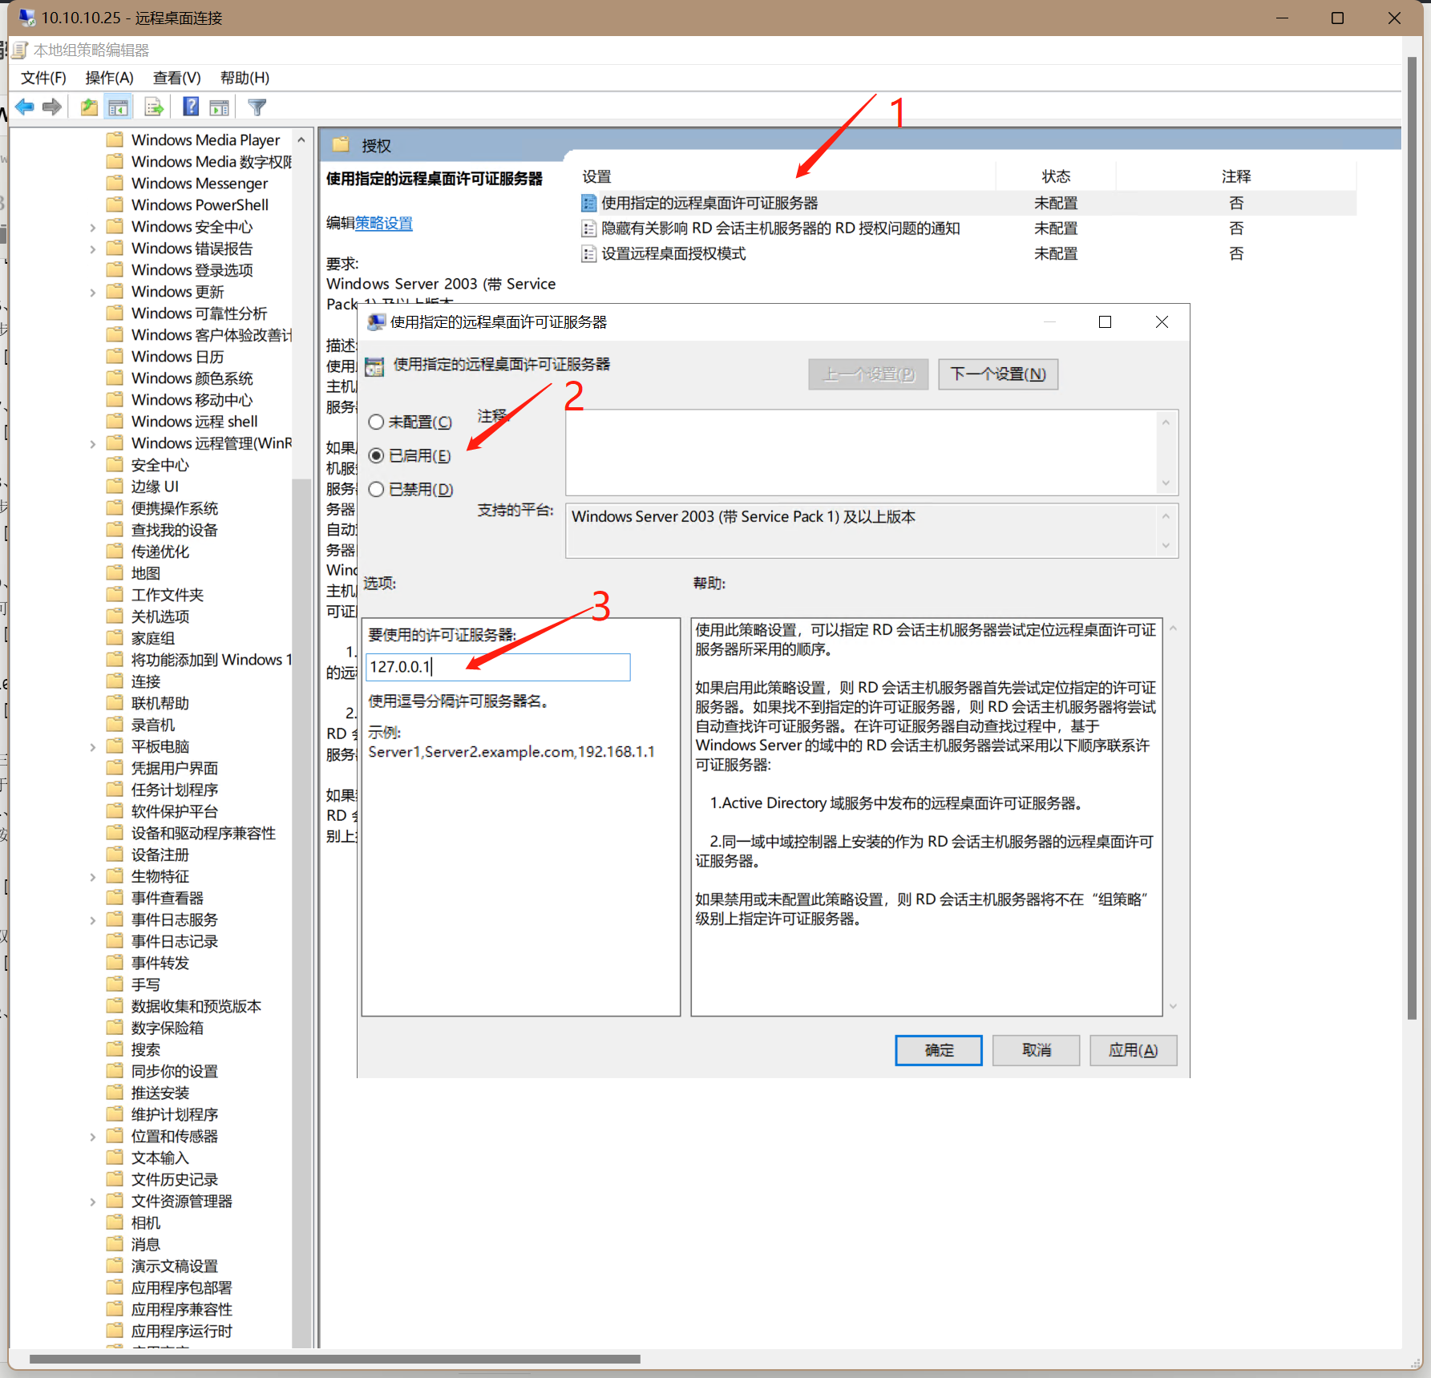
Task: Toggle the Show/Hide console tree icon
Action: 119,107
